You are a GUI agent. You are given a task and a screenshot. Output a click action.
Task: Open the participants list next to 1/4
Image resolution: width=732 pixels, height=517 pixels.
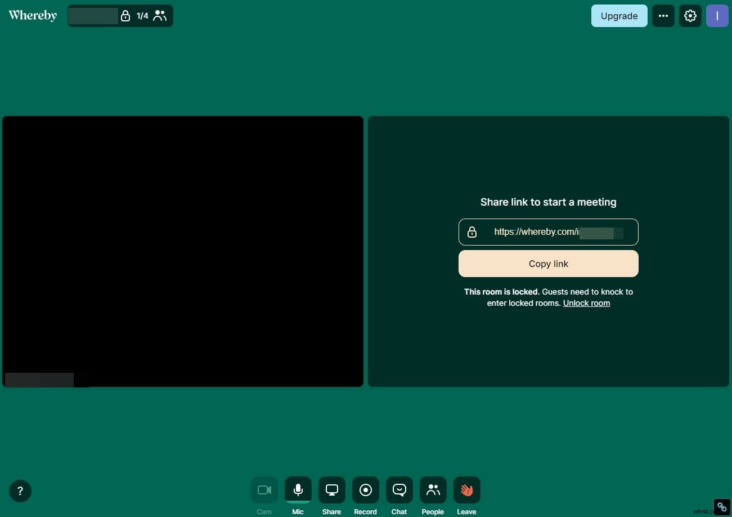tap(160, 15)
